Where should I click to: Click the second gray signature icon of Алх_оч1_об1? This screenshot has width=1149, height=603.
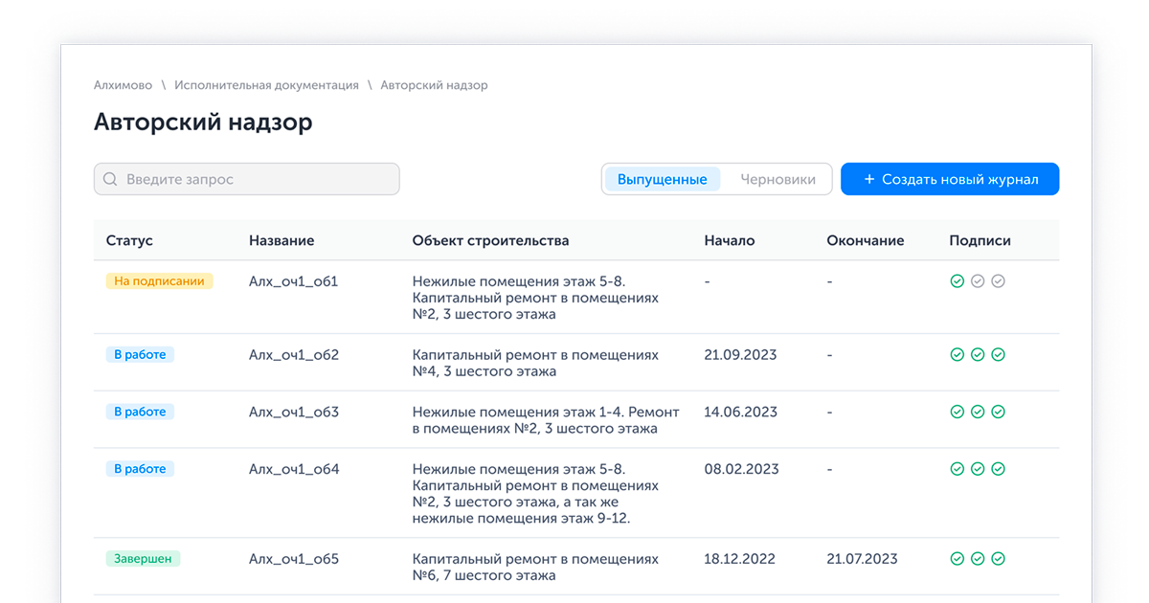point(978,281)
